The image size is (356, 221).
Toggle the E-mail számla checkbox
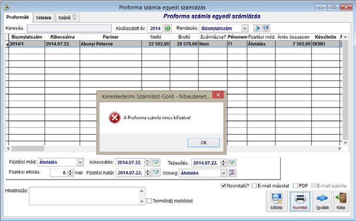click(313, 185)
